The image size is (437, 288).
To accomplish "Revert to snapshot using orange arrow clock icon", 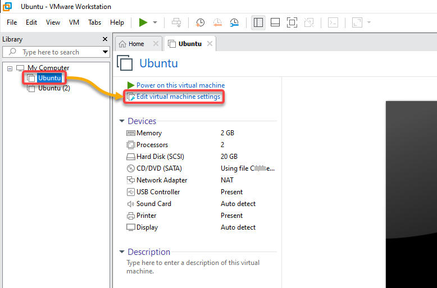I will coord(217,22).
